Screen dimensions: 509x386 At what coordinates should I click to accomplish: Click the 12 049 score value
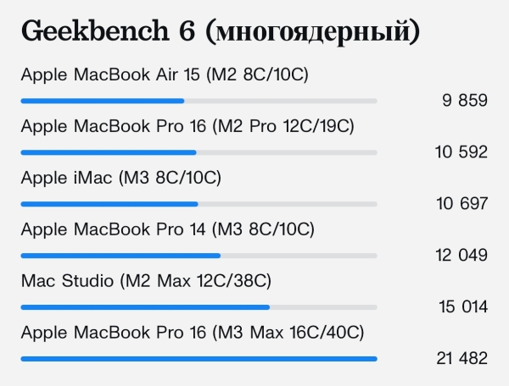pos(461,255)
